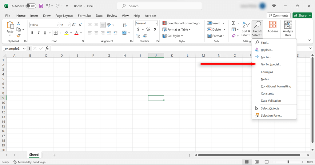Switch to Page Layout view in status bar
The width and height of the screenshot is (315, 165).
257,162
